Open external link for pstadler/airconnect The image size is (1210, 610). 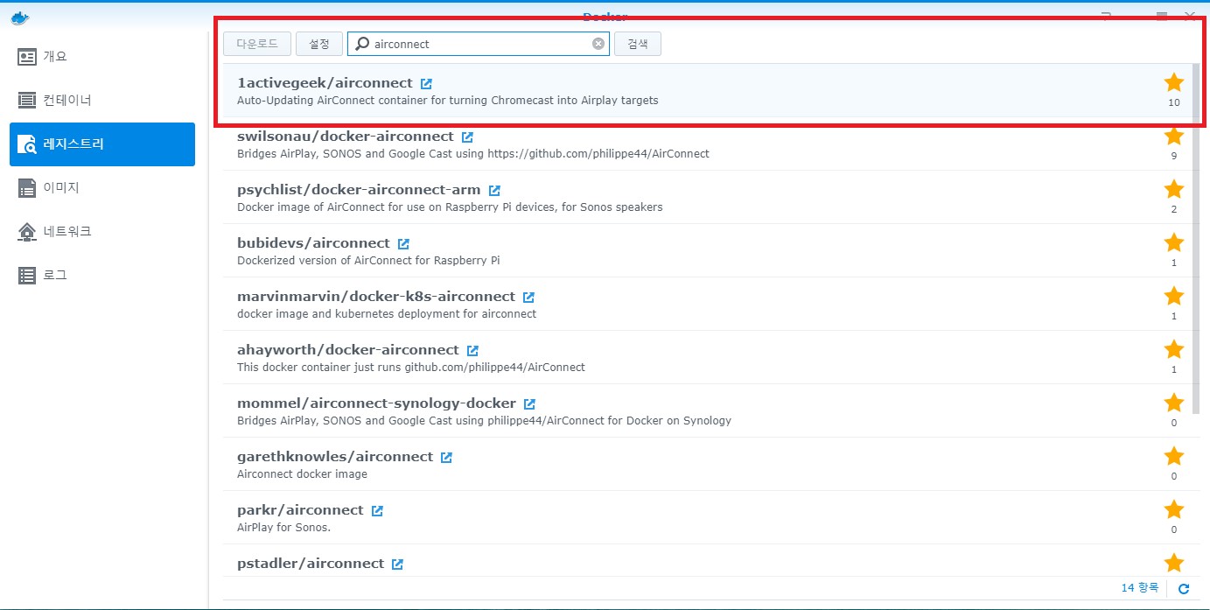pos(397,564)
